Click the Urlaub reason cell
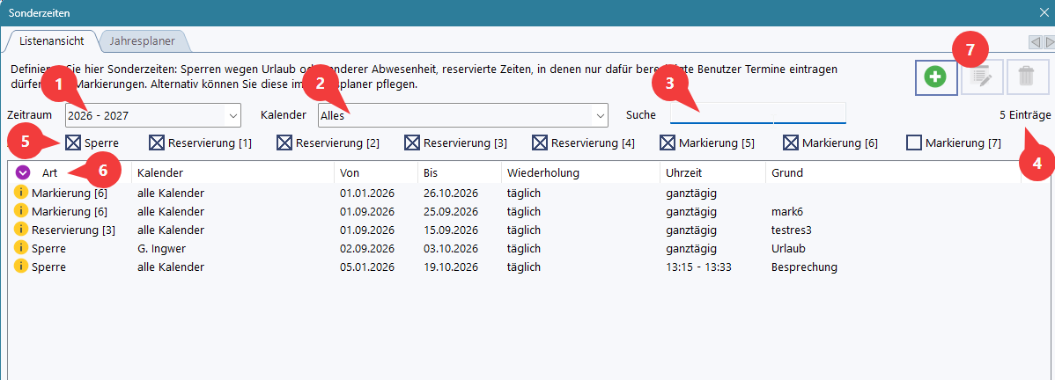The image size is (1055, 380). pos(788,248)
